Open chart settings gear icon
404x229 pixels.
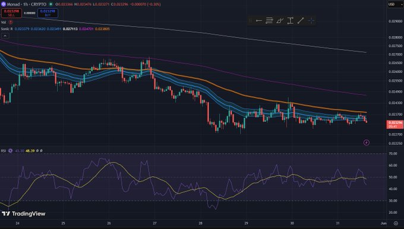click(396, 223)
